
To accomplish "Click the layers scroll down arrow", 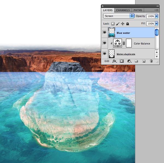I will [x=157, y=57].
